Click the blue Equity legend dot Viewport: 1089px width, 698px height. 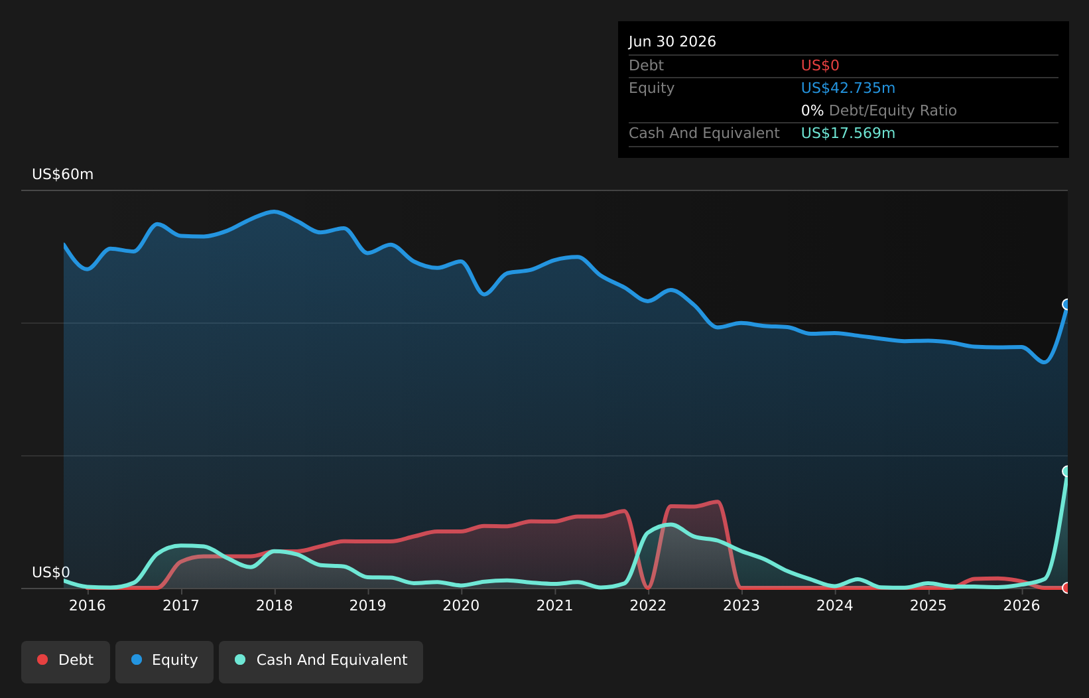(x=137, y=660)
